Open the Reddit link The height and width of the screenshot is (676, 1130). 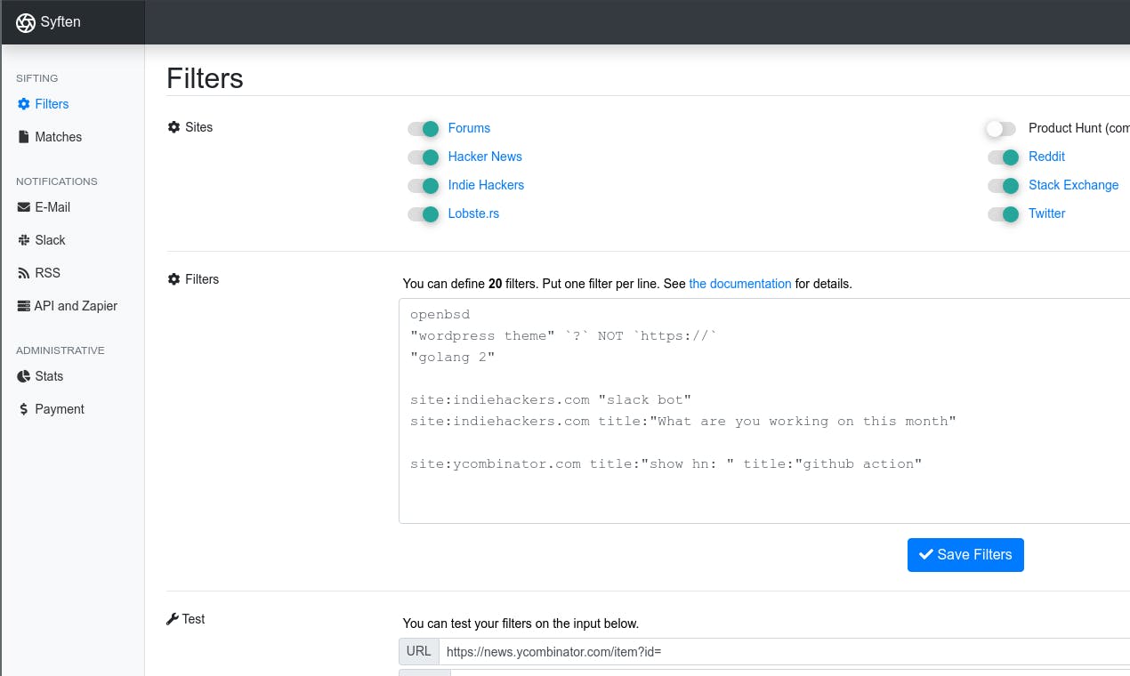pos(1046,157)
